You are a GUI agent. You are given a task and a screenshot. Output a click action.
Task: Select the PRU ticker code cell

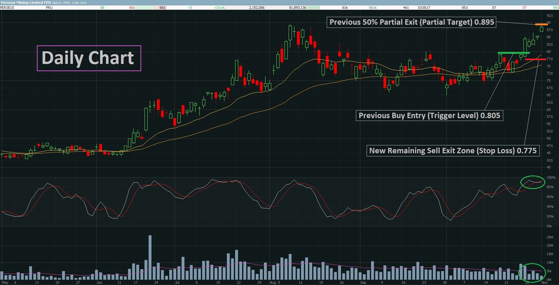point(49,8)
